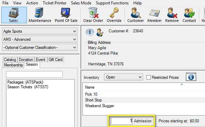Image resolution: width=205 pixels, height=127 pixels.
Task: Select the Pick 10 package row
Action: [x=144, y=94]
